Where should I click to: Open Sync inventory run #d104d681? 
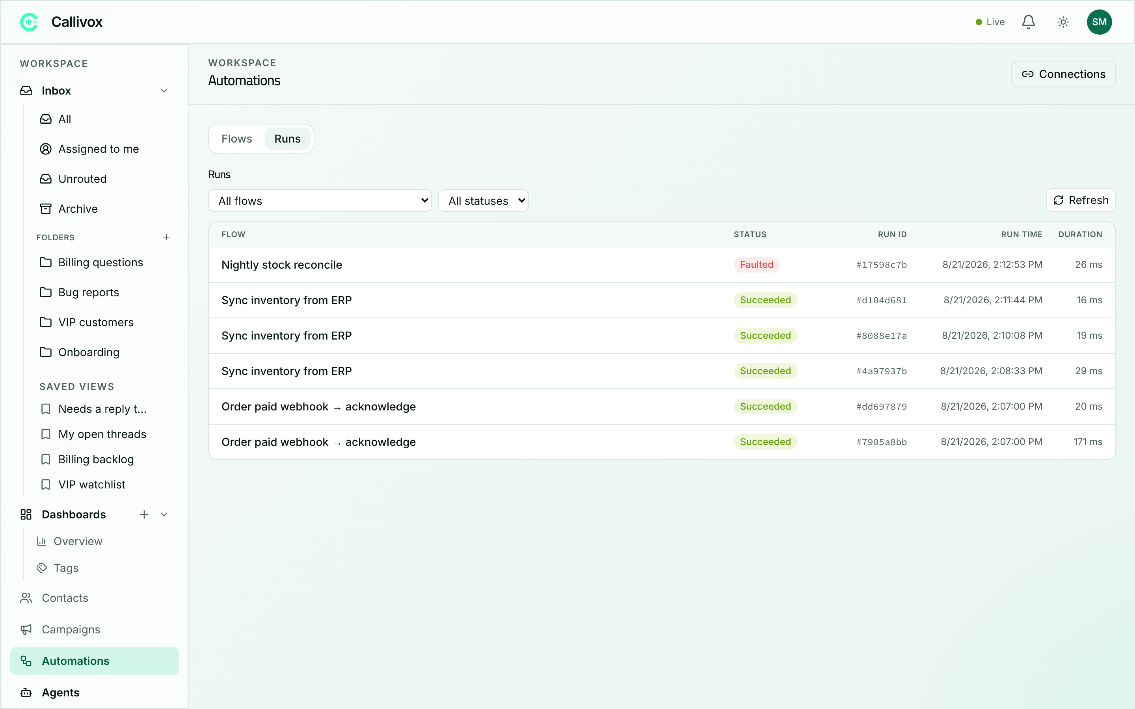pyautogui.click(x=662, y=300)
